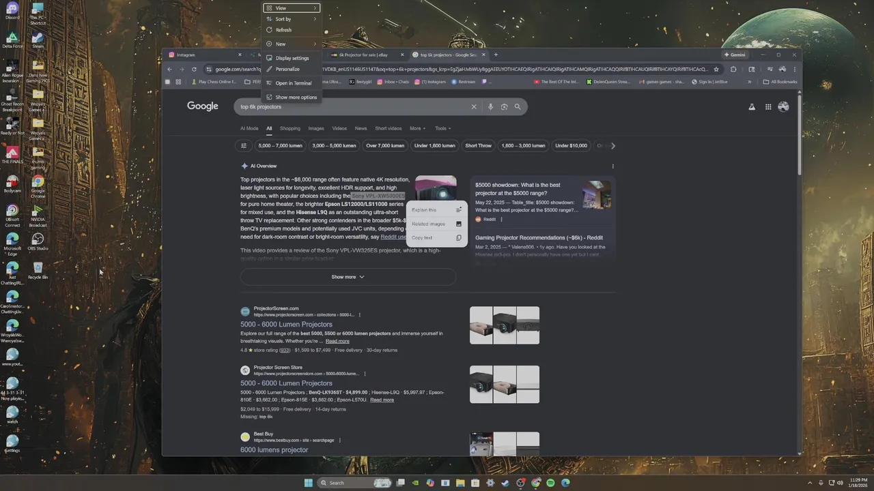The image size is (874, 491).
Task: Click the page vertical scrollbar
Action: 798,136
